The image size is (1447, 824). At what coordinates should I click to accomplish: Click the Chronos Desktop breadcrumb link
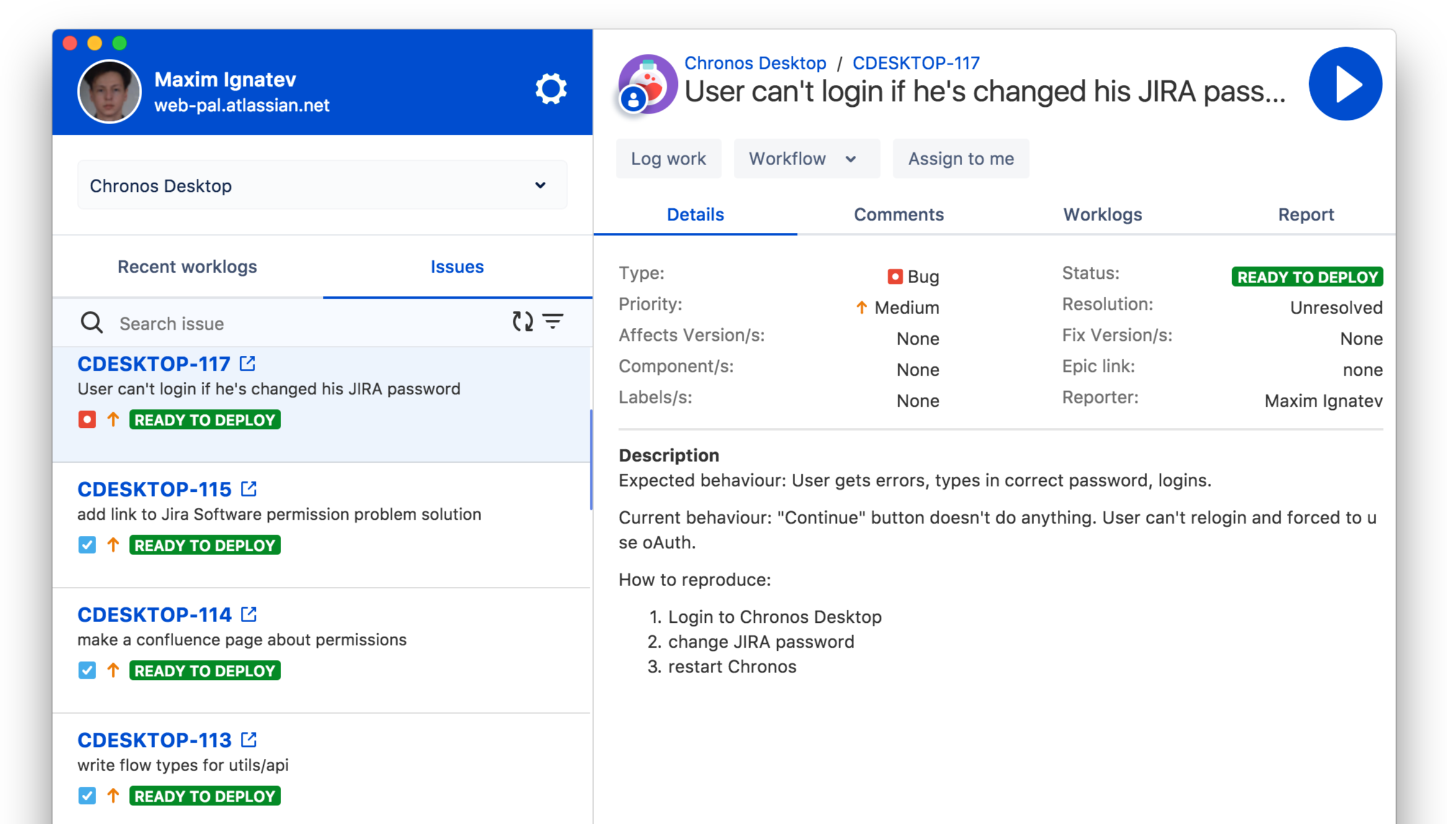(x=755, y=63)
